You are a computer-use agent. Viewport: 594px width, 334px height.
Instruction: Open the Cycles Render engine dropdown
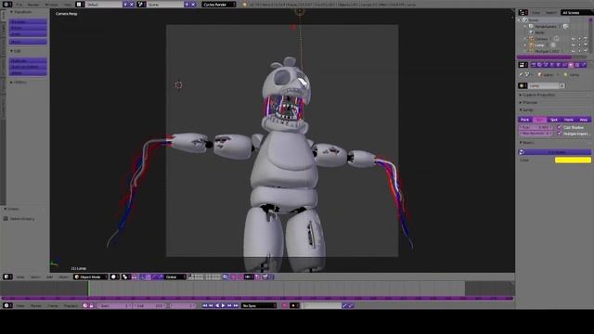click(x=219, y=5)
